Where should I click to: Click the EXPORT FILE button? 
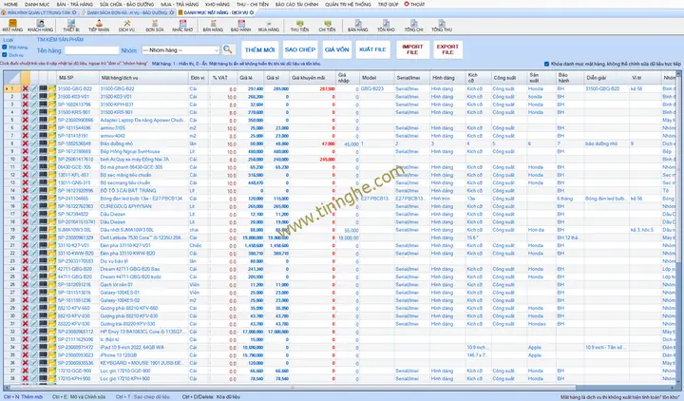(446, 48)
